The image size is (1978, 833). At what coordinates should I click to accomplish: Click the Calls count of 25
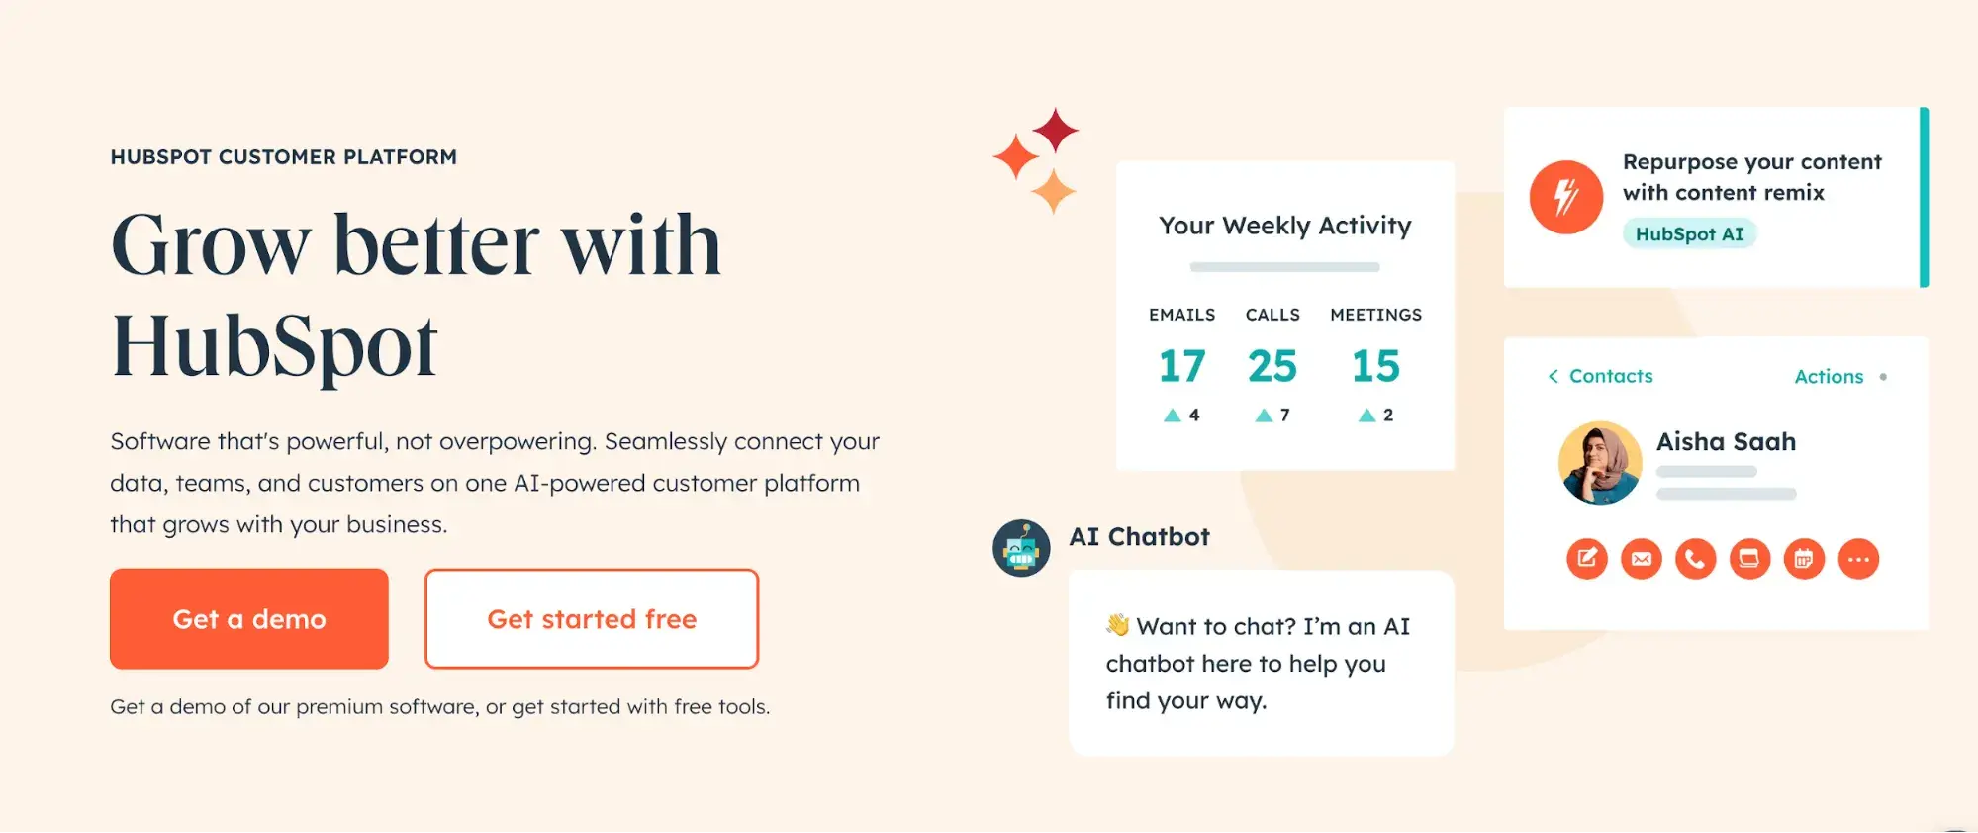1272,366
